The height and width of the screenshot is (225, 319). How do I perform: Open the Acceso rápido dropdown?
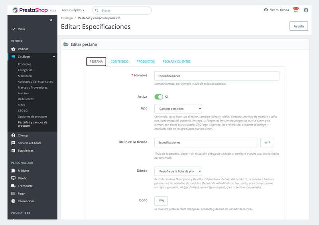[x=73, y=10]
